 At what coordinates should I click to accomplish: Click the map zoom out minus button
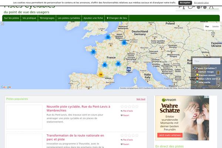(218, 83)
